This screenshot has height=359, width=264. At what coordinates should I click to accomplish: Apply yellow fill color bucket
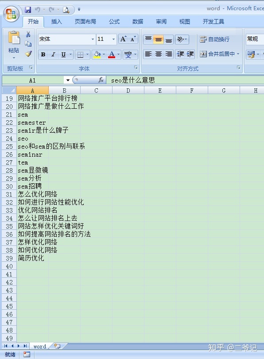coord(97,55)
